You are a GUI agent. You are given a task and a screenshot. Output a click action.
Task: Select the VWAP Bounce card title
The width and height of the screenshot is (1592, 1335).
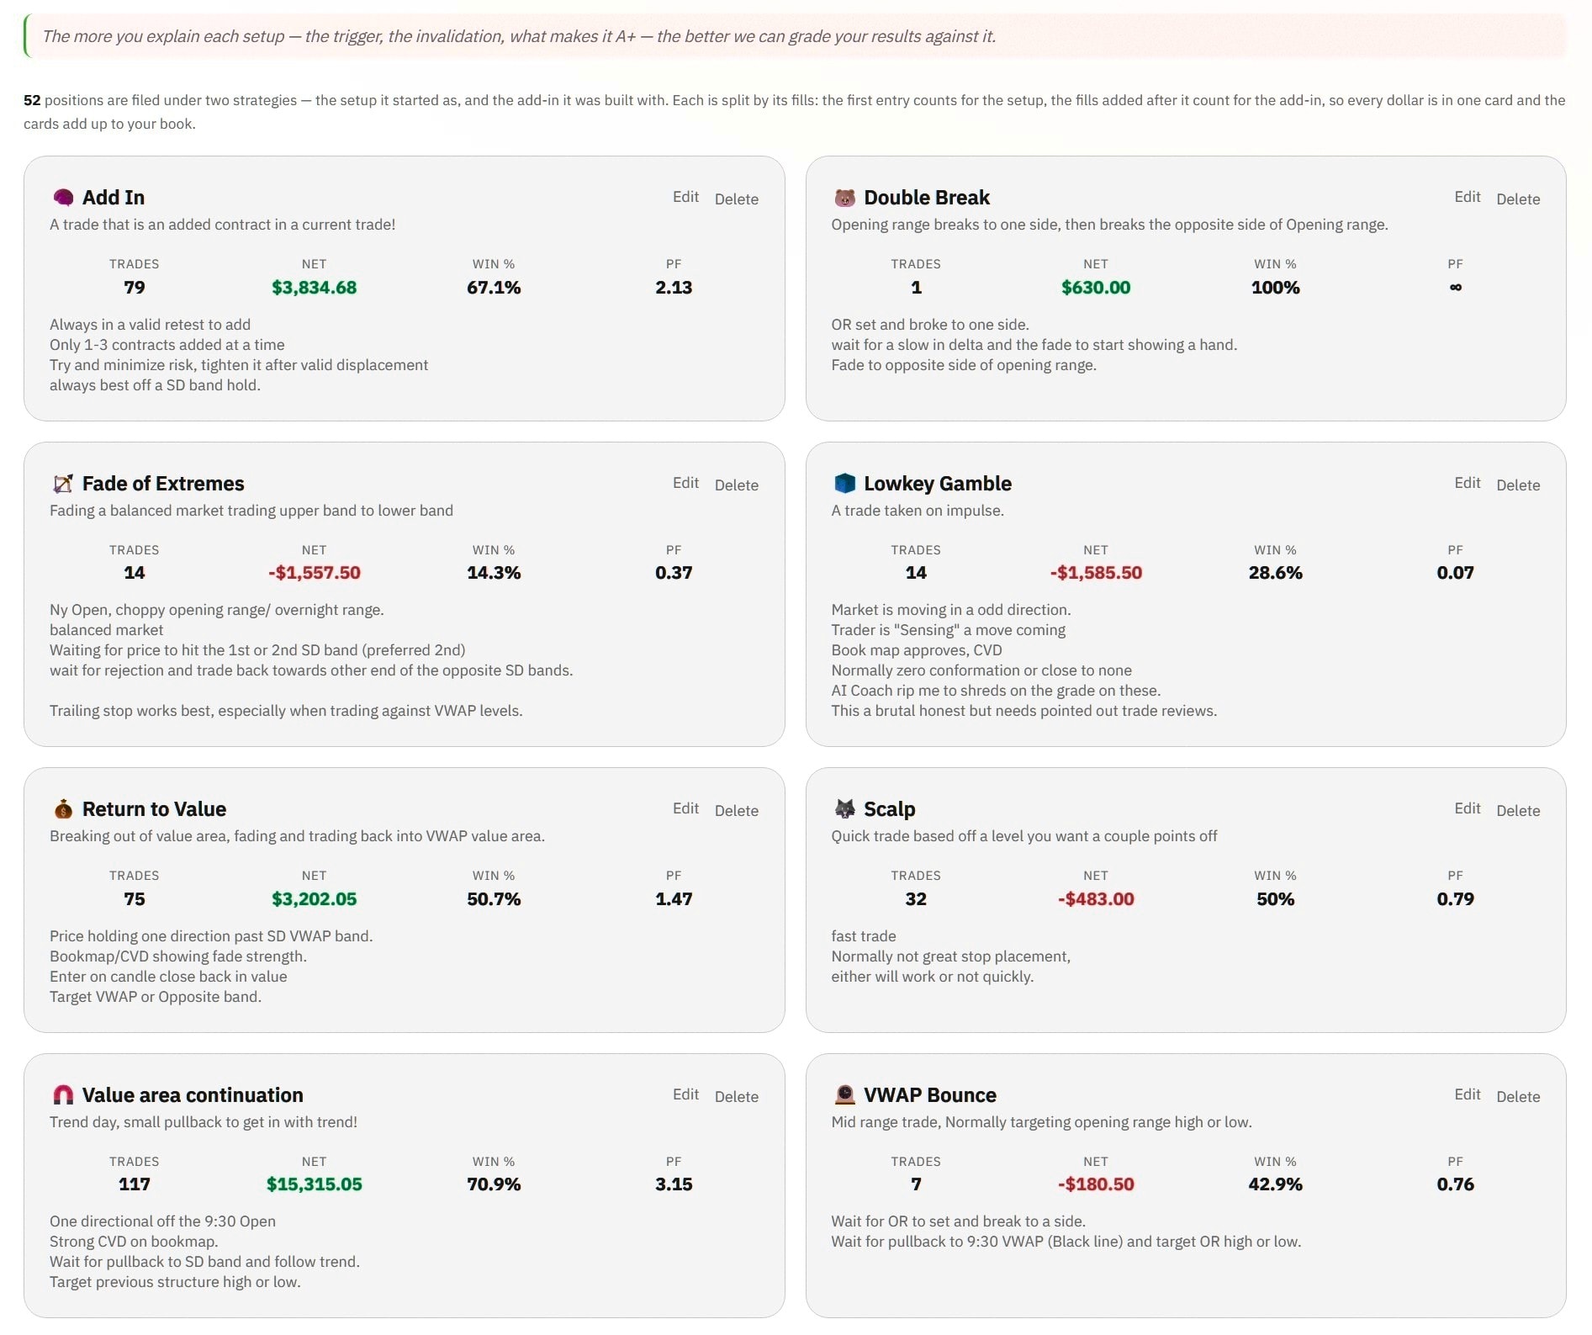(930, 1095)
